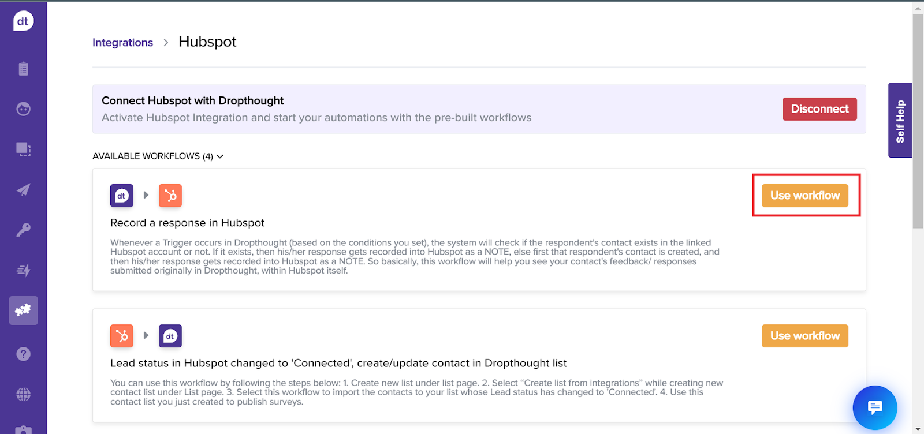Click the overlapping squares sidebar icon

tap(23, 149)
